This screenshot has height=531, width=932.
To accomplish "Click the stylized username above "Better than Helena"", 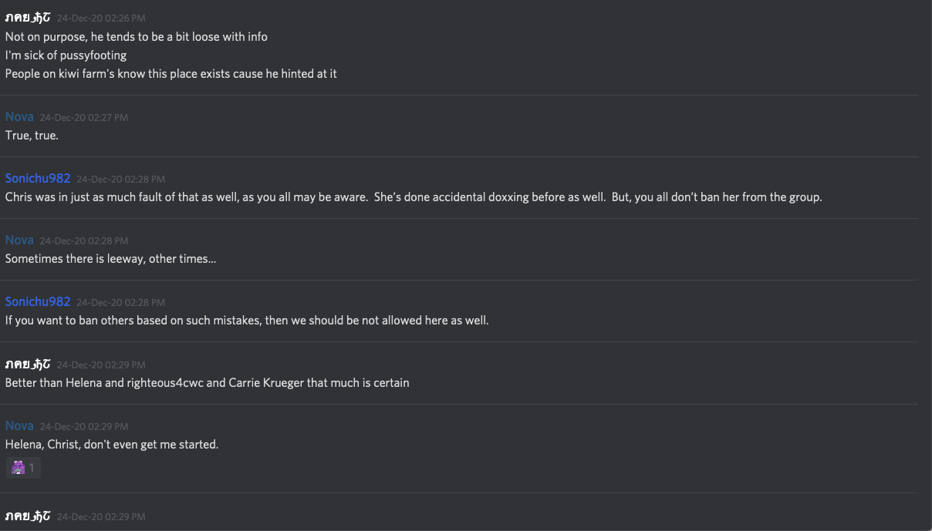I will pos(28,365).
